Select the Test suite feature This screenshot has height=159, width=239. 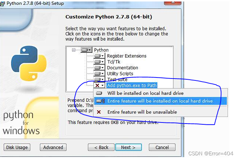point(117,79)
